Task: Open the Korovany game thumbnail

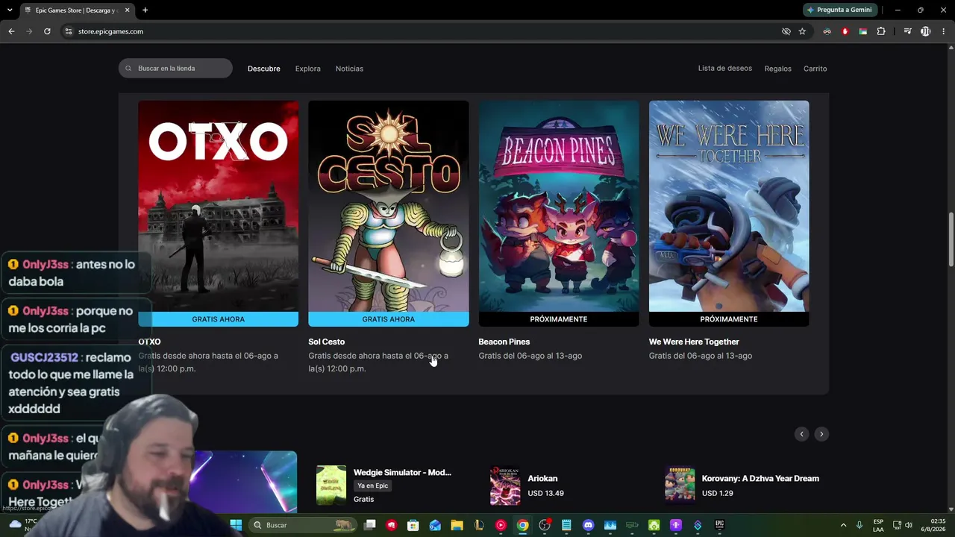Action: point(680,486)
